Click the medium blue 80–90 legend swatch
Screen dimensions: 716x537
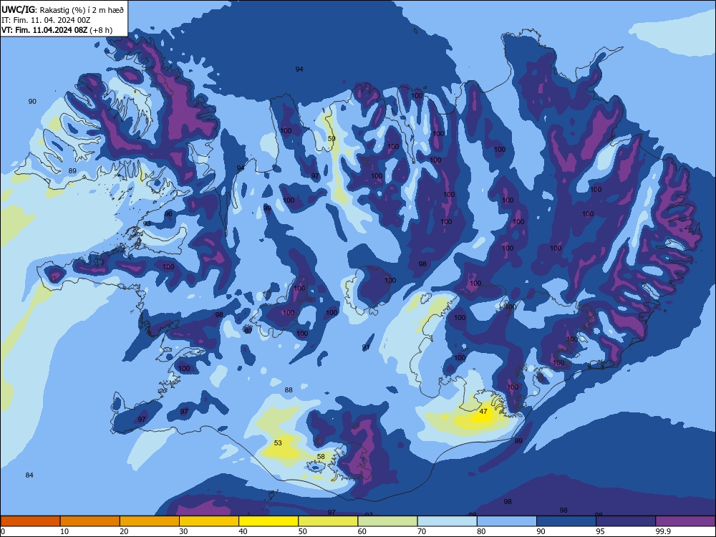pyautogui.click(x=507, y=521)
